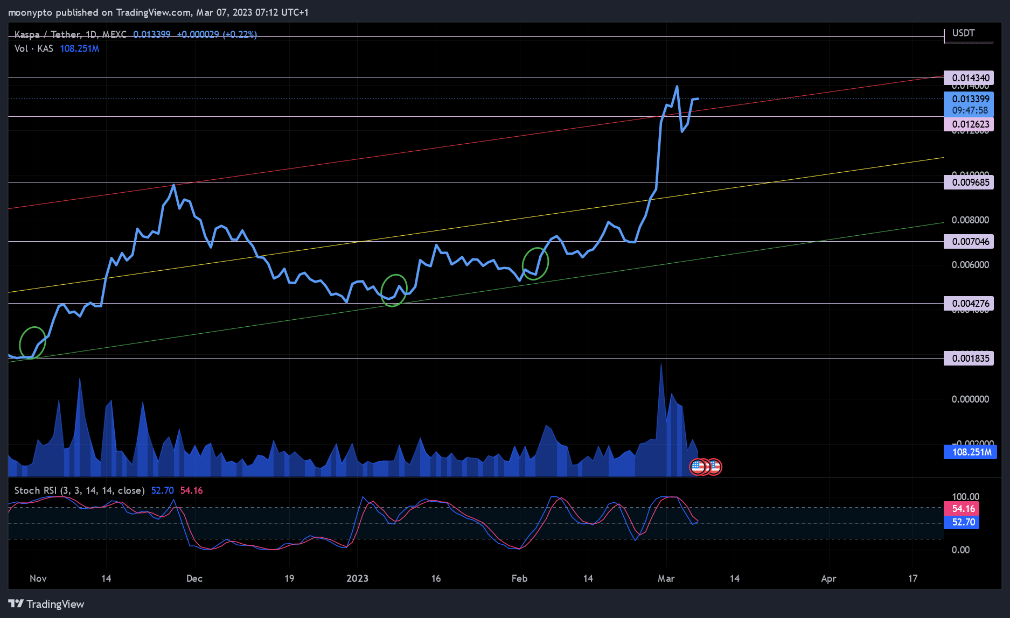Click the TradingView logo at bottom left
This screenshot has height=618, width=1010.
[x=46, y=604]
